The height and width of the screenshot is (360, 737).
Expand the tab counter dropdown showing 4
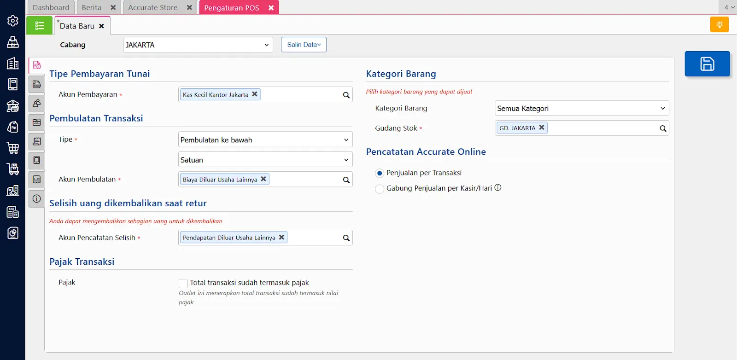tap(729, 7)
